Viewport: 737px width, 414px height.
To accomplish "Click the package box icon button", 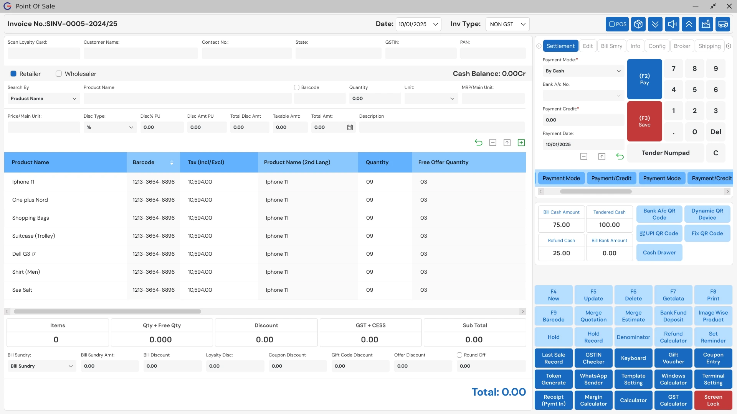I will click(x=638, y=24).
